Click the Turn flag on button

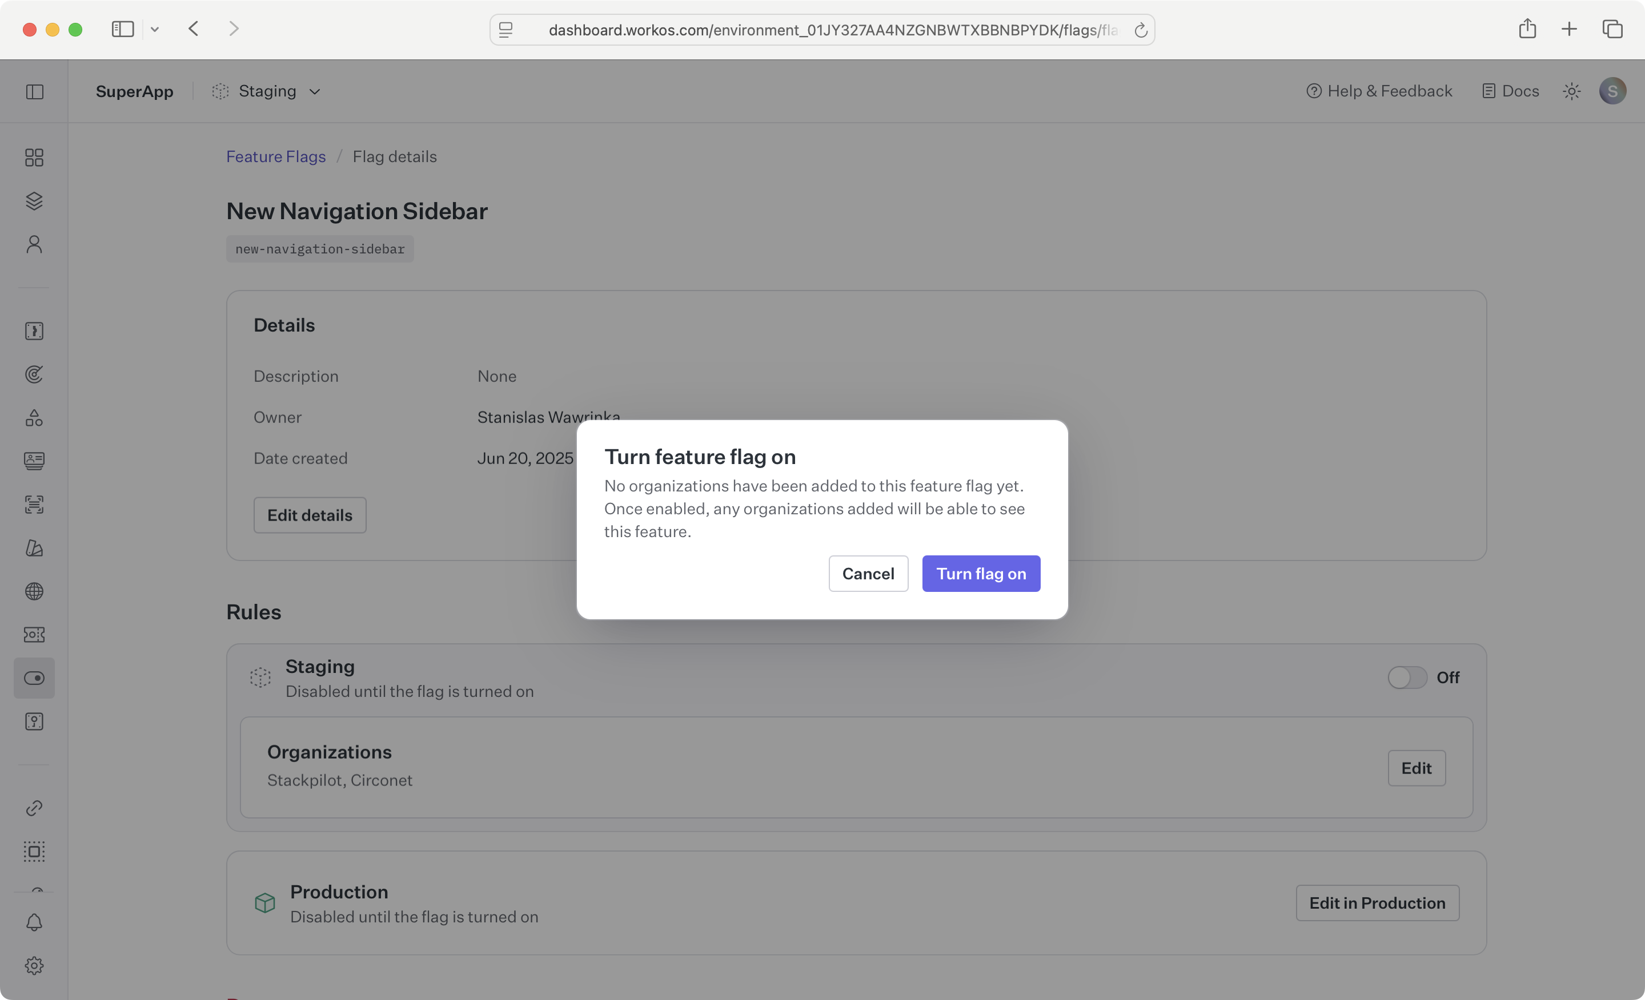(980, 573)
